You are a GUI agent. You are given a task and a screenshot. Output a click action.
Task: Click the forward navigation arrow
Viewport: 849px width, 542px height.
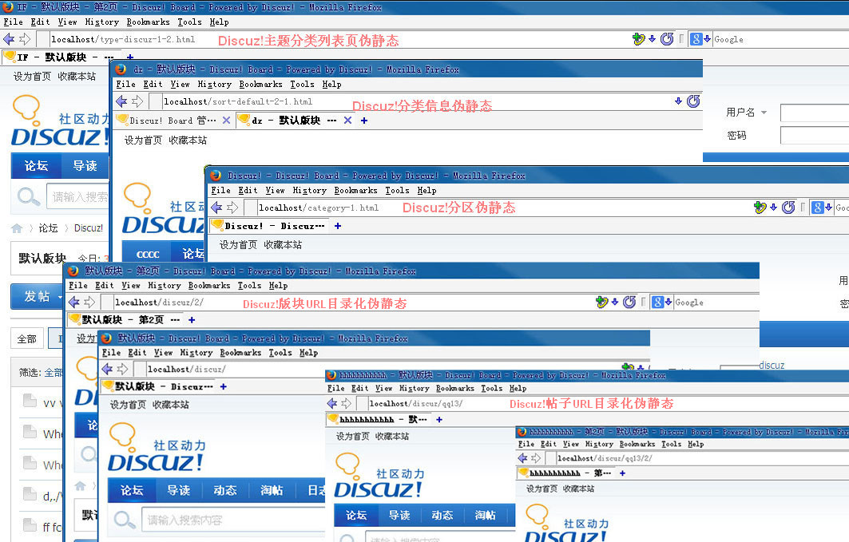pyautogui.click(x=25, y=38)
